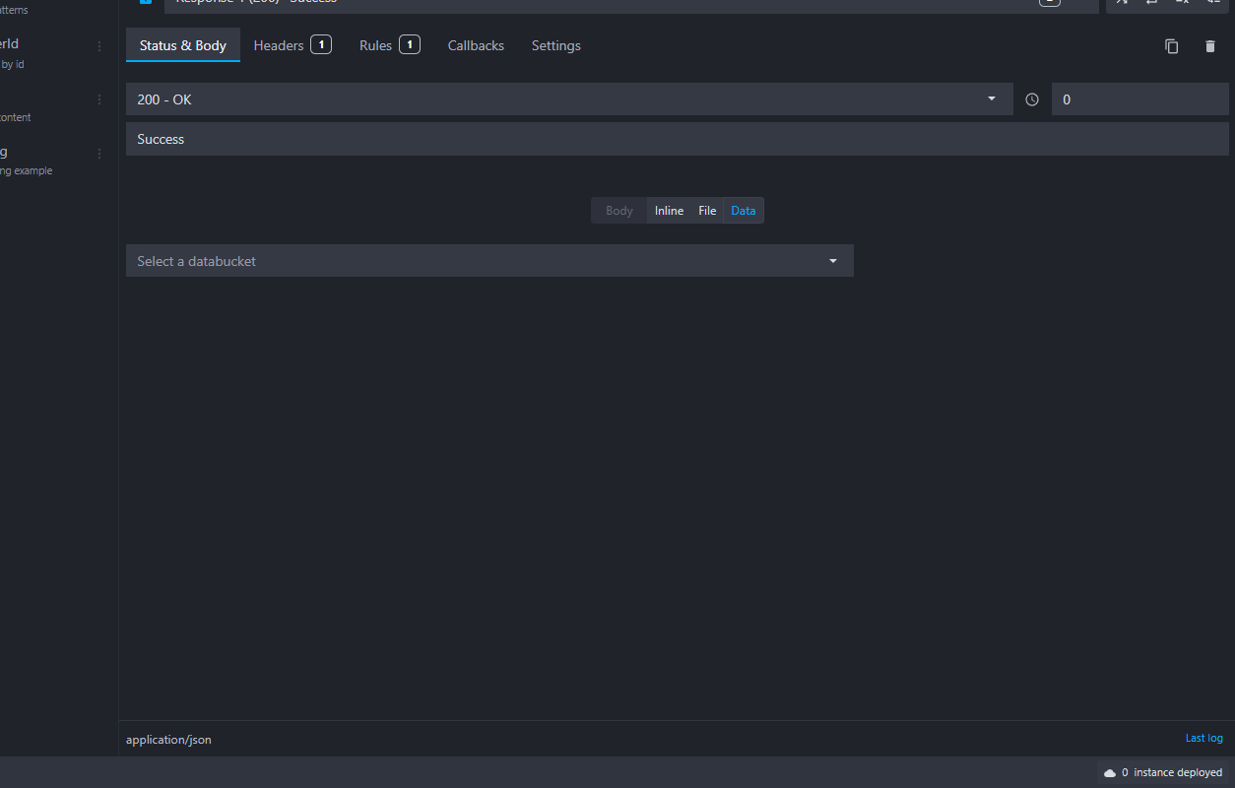Select File as the body type

pos(707,210)
